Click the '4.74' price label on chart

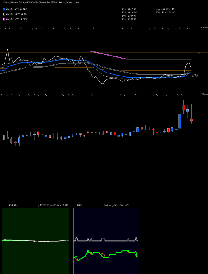(x=195, y=76)
